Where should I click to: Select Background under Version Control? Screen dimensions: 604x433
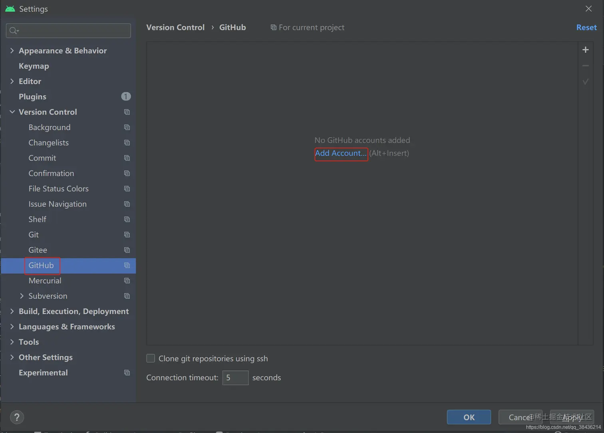pos(50,127)
